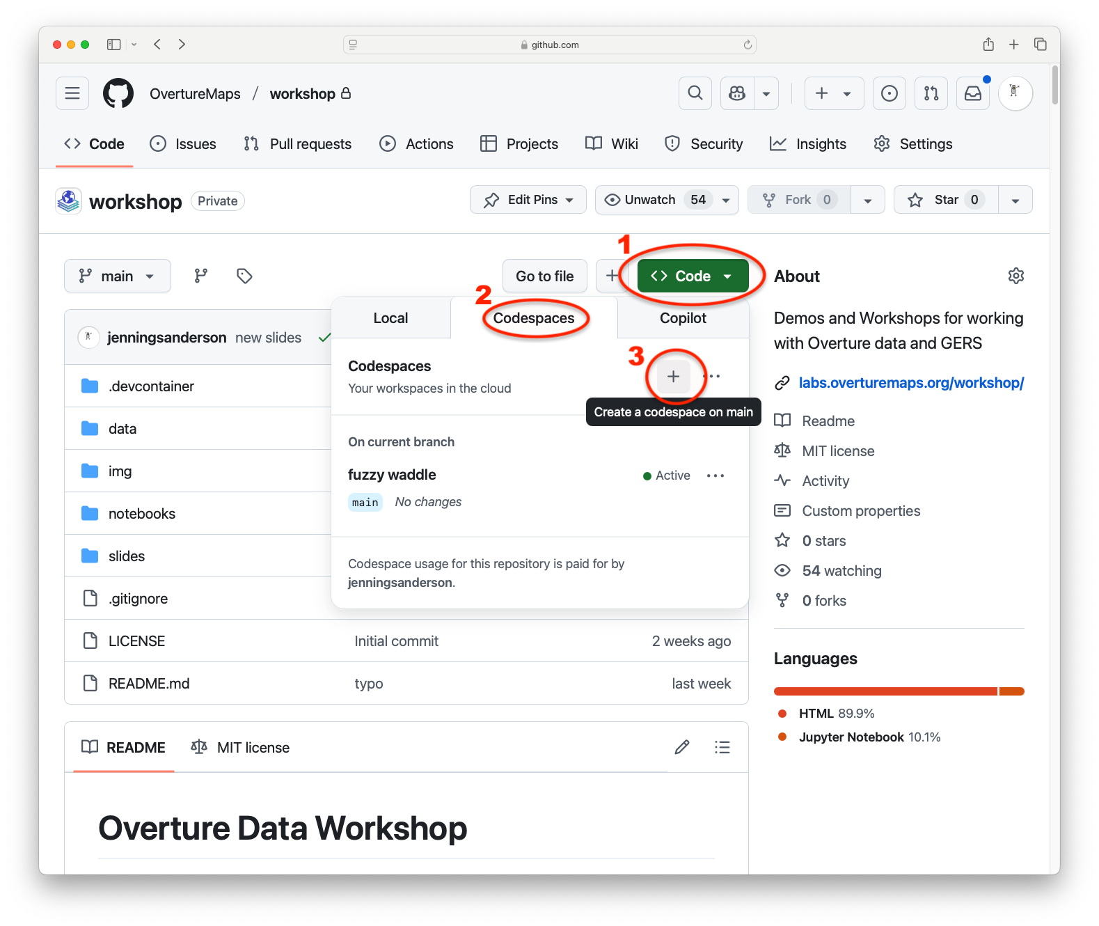This screenshot has height=926, width=1099.
Task: Open the OvertureMaps organization link
Action: (195, 94)
